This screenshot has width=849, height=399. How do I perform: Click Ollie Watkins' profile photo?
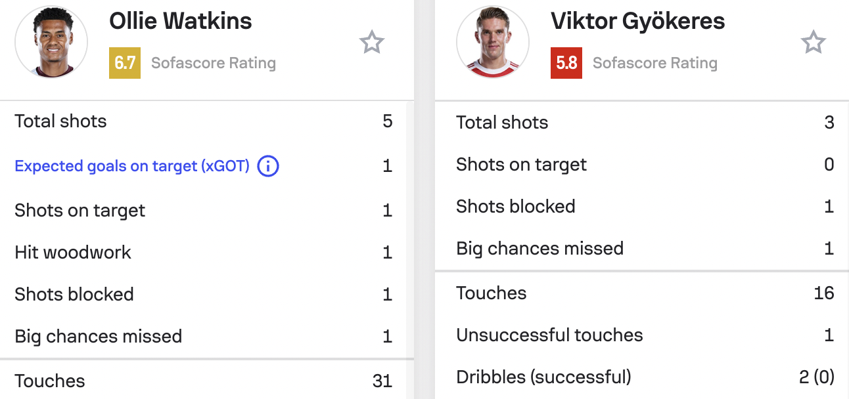51,43
